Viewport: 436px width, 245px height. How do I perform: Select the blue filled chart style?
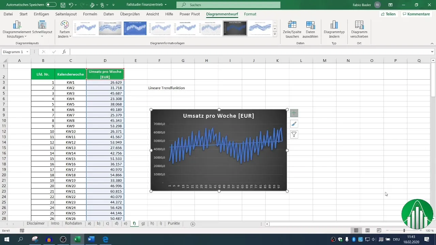click(x=135, y=28)
